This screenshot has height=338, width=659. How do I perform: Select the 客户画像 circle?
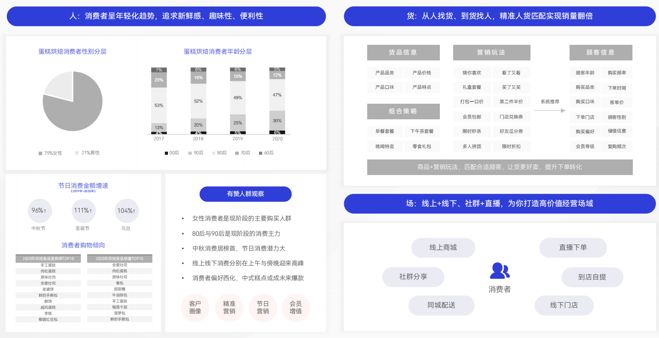click(195, 308)
